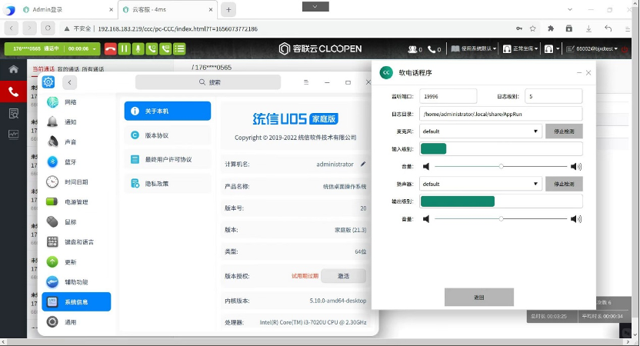This screenshot has height=346, width=640.
Task: Click the 日志目录 path field
Action: tap(501, 114)
